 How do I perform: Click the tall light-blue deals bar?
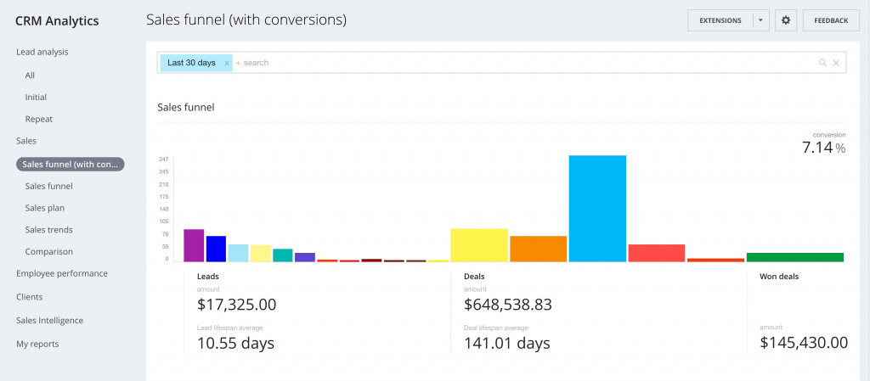coord(597,209)
